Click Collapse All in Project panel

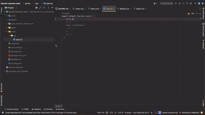pyautogui.click(x=44, y=8)
